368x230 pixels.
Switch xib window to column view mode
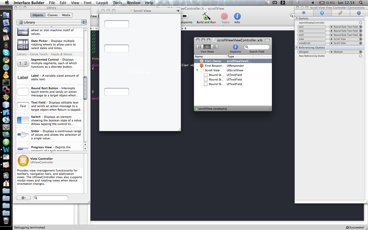214,47
